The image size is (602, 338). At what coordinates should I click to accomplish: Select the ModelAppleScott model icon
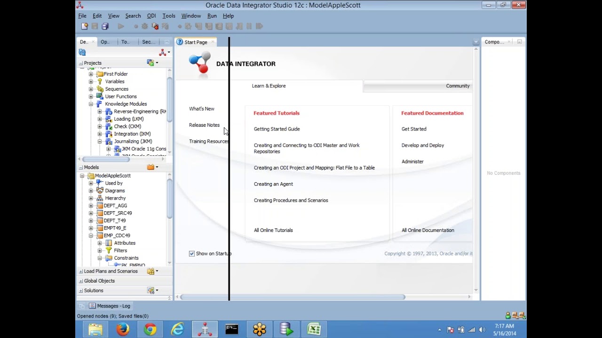point(91,176)
